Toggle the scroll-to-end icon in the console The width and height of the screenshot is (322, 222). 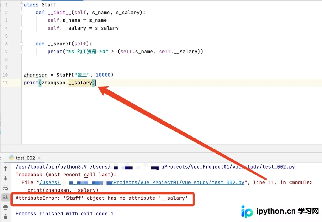pos(6,197)
